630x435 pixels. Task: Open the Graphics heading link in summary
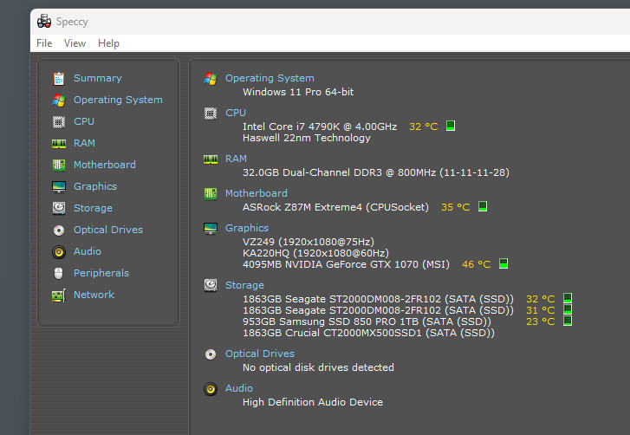click(x=247, y=228)
